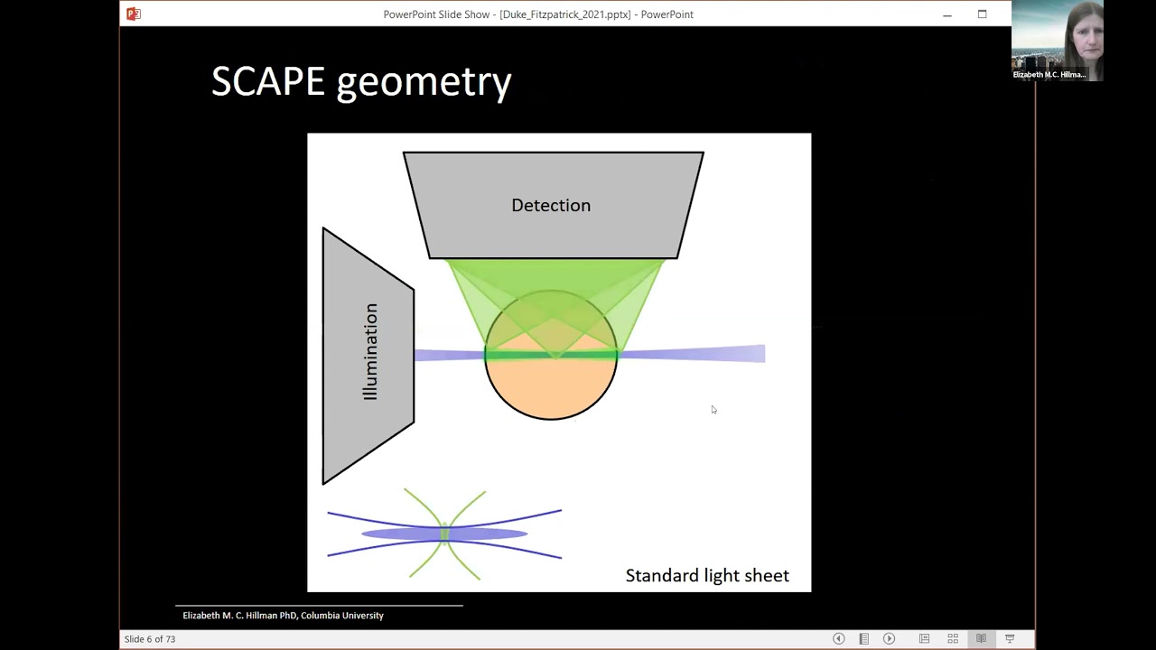Screen dimensions: 1156x650
Task: Switch to Normal view
Action: (x=924, y=638)
